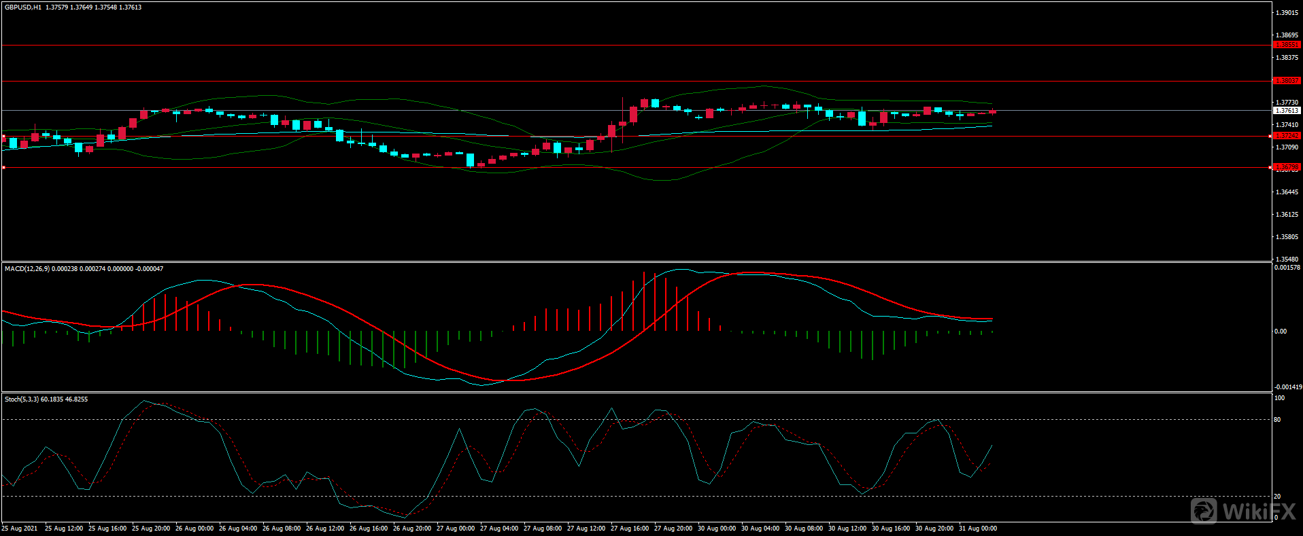Click the 1.39015 price scale value
The width and height of the screenshot is (1303, 536).
pos(1287,13)
